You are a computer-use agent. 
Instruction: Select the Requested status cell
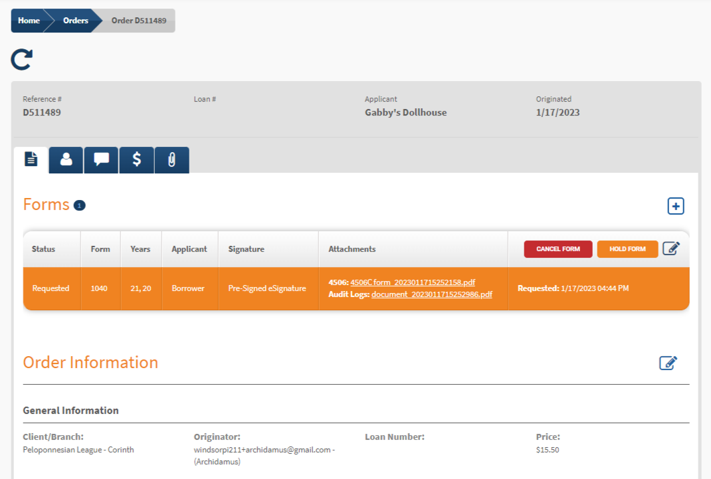pos(51,288)
